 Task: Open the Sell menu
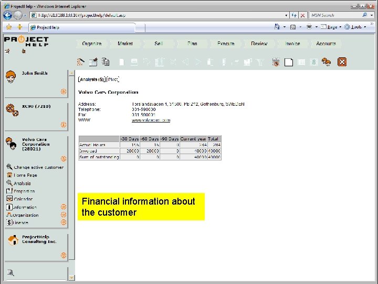coord(159,44)
